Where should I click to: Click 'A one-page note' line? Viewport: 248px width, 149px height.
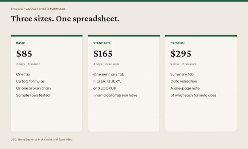coord(185,88)
